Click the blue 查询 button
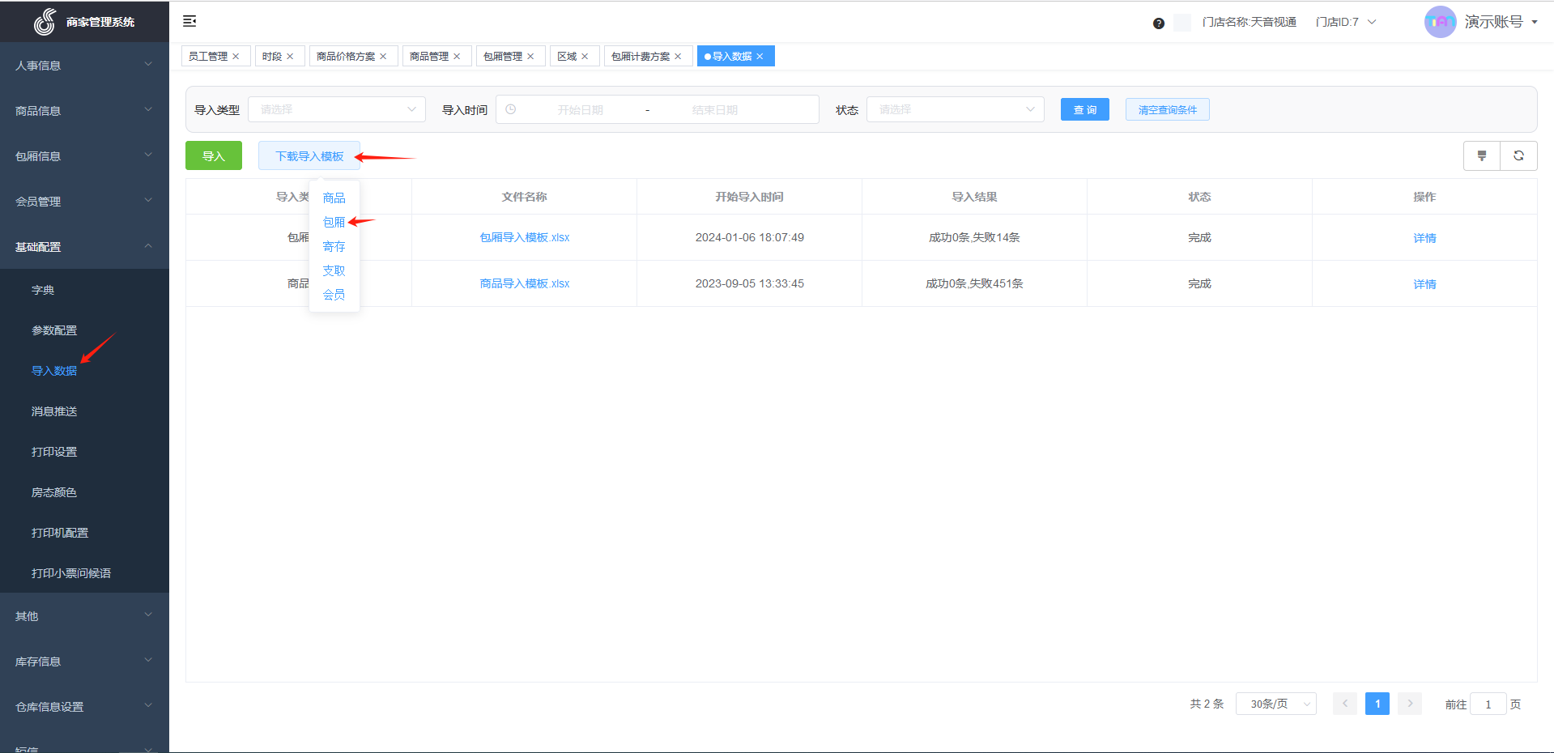The image size is (1554, 753). click(x=1084, y=109)
